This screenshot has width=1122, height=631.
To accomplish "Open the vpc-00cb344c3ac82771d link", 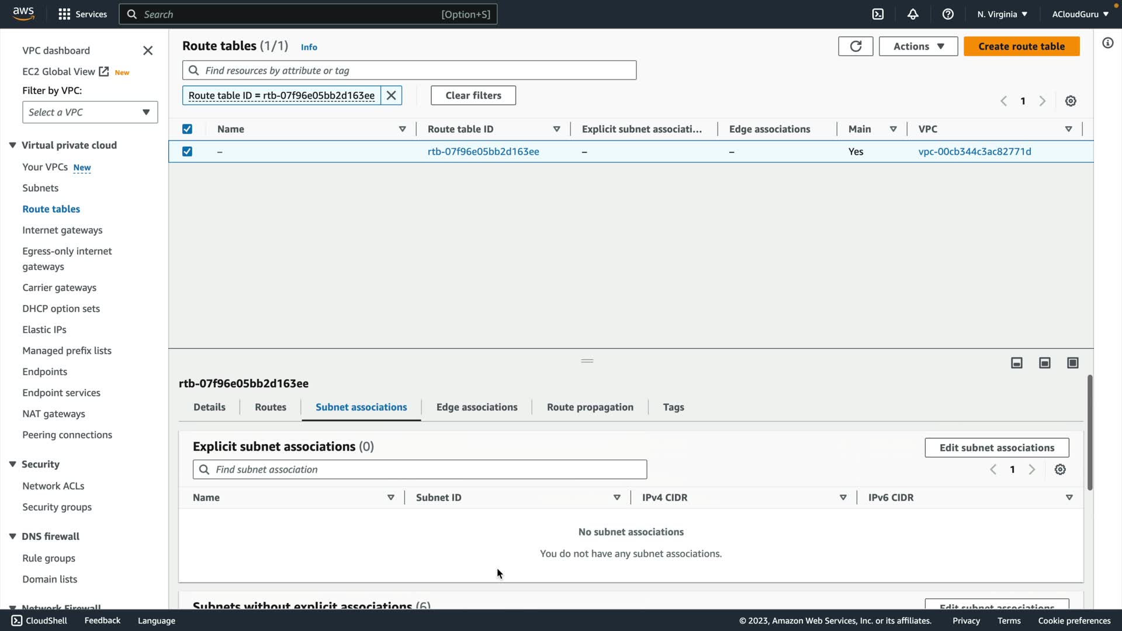I will [974, 151].
